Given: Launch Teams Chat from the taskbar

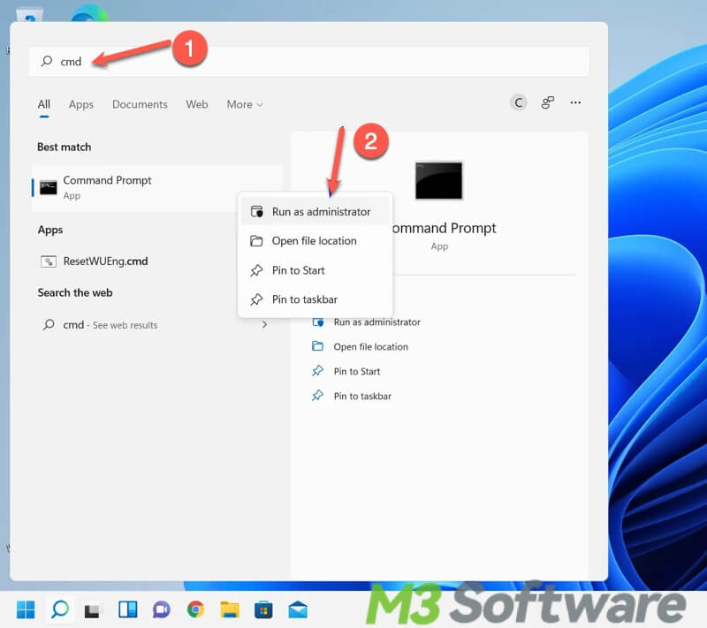Looking at the screenshot, I should [161, 609].
